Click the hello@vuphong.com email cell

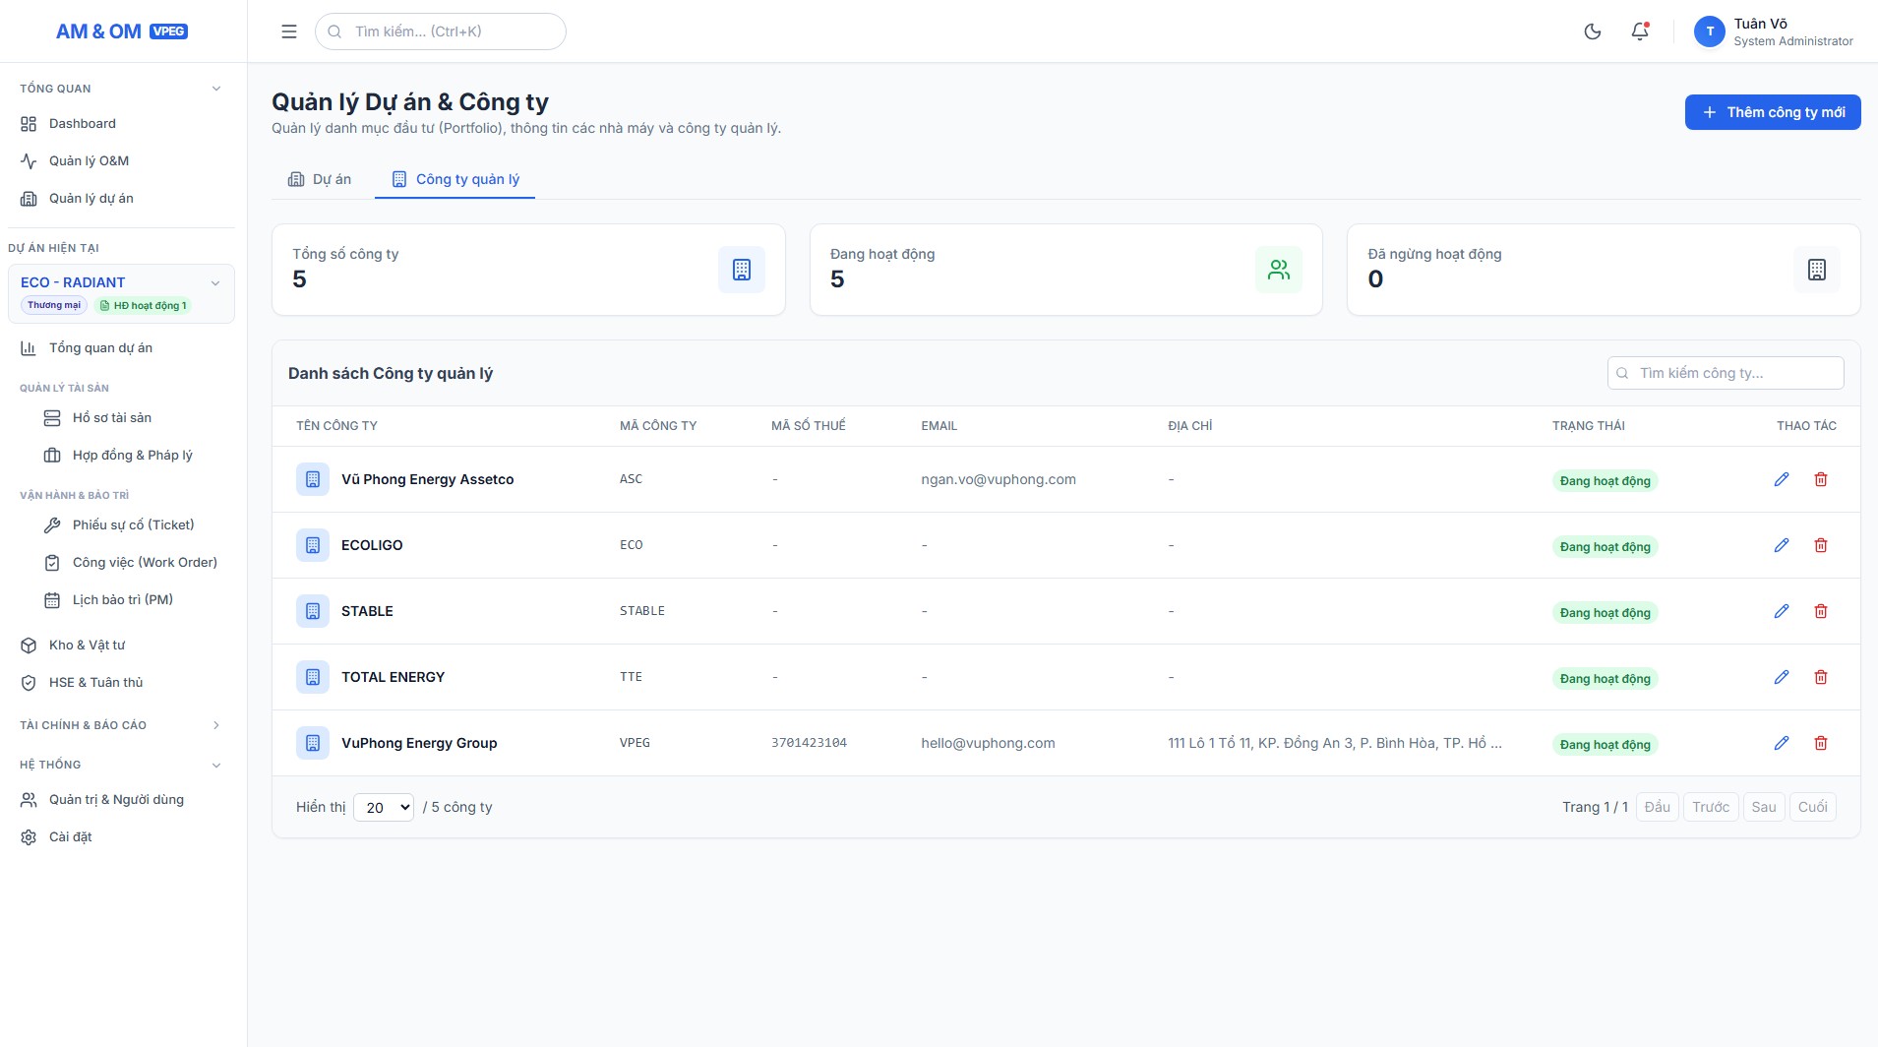(x=988, y=743)
